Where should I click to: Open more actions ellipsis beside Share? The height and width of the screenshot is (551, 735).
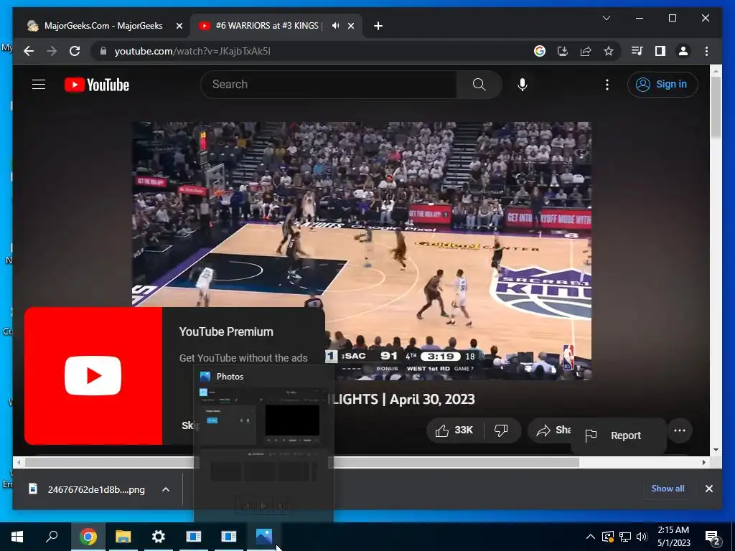coord(680,430)
